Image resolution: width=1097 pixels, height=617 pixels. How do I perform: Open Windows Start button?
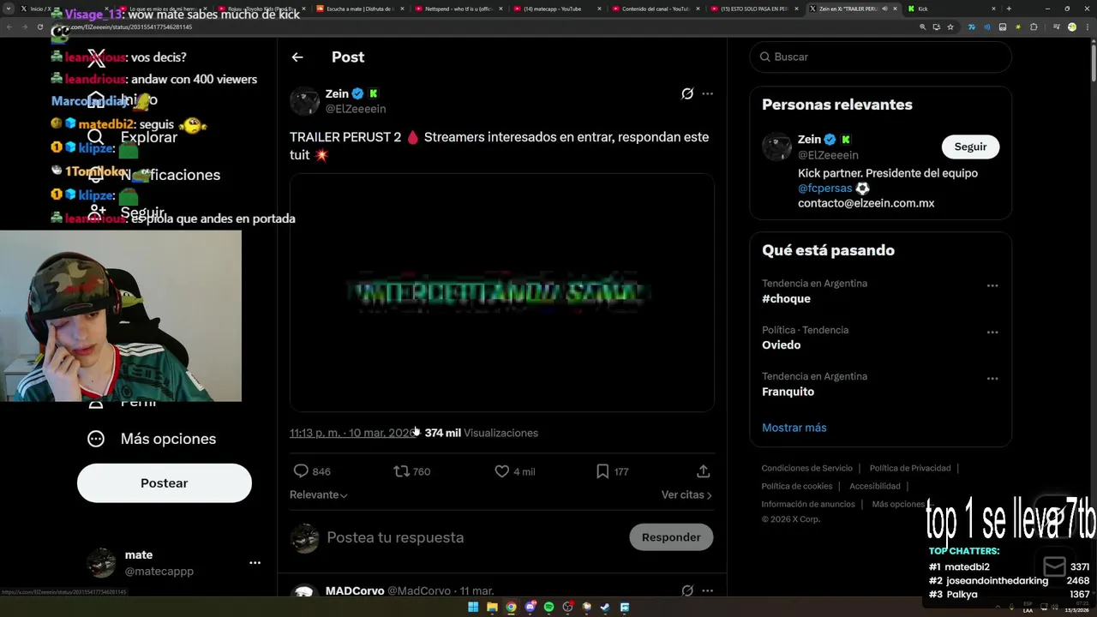click(x=473, y=608)
